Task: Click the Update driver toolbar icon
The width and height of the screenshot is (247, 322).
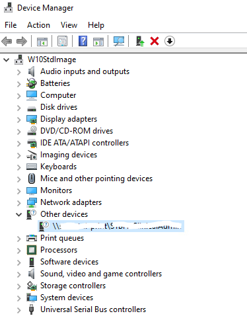Action: (x=140, y=41)
